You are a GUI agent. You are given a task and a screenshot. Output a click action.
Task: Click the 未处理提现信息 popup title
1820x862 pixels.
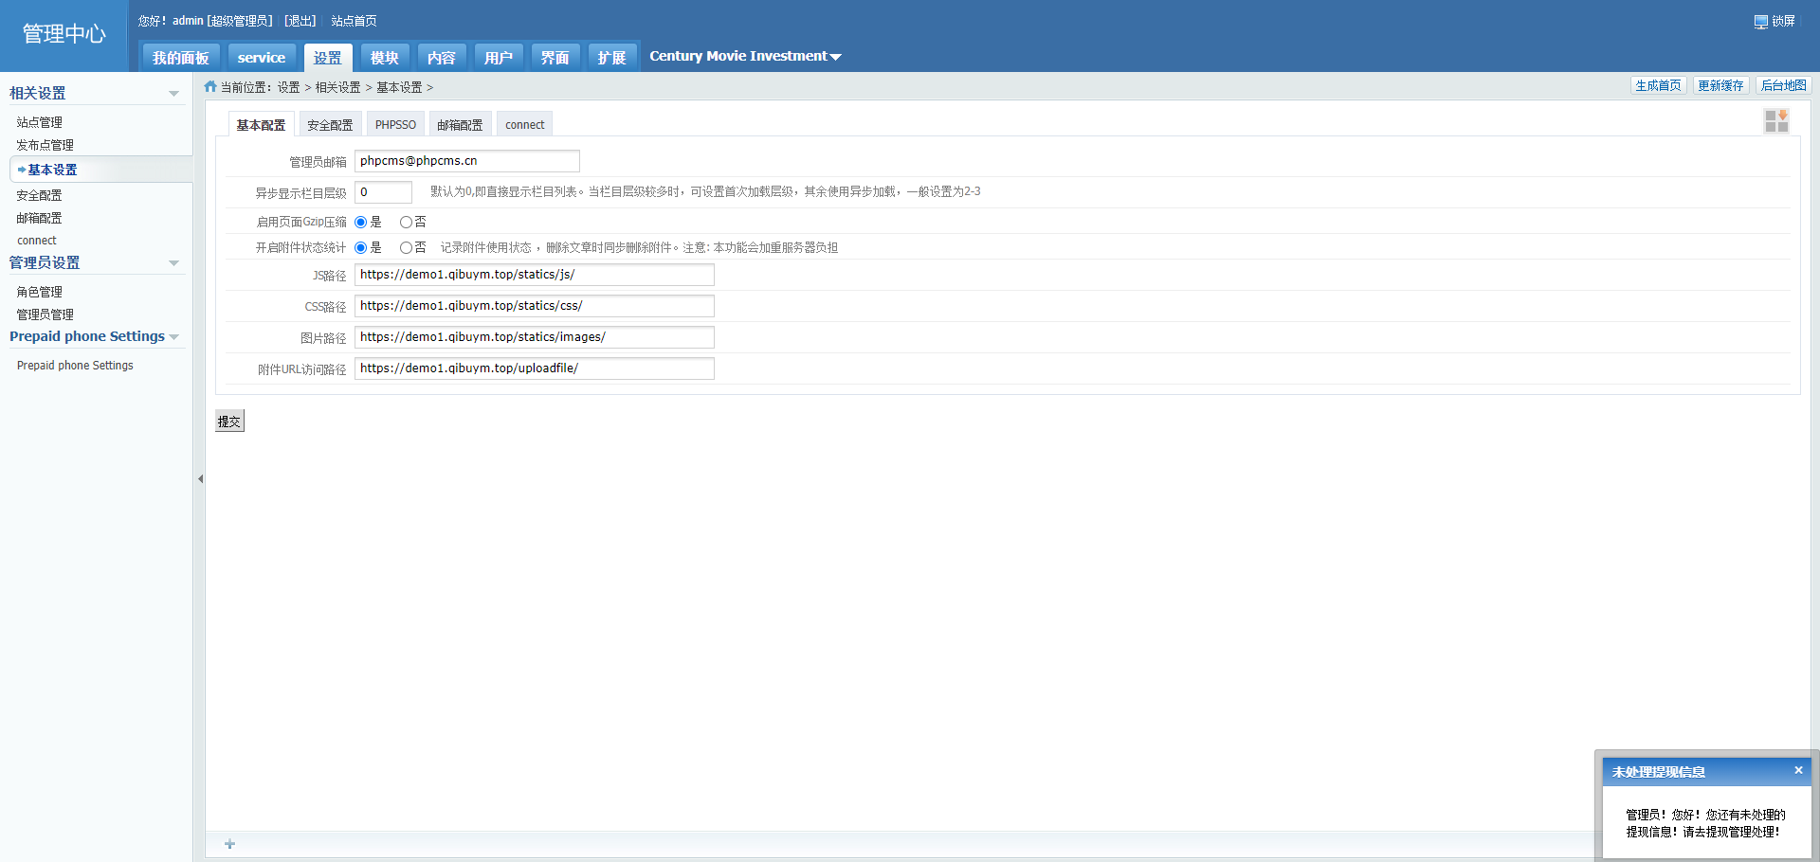pos(1659,772)
